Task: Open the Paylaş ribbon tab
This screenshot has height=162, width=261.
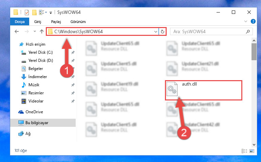Action: (56, 22)
